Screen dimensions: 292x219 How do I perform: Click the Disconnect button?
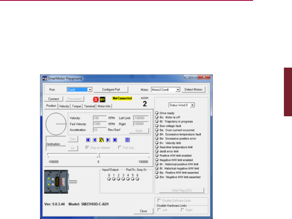[x=75, y=99]
